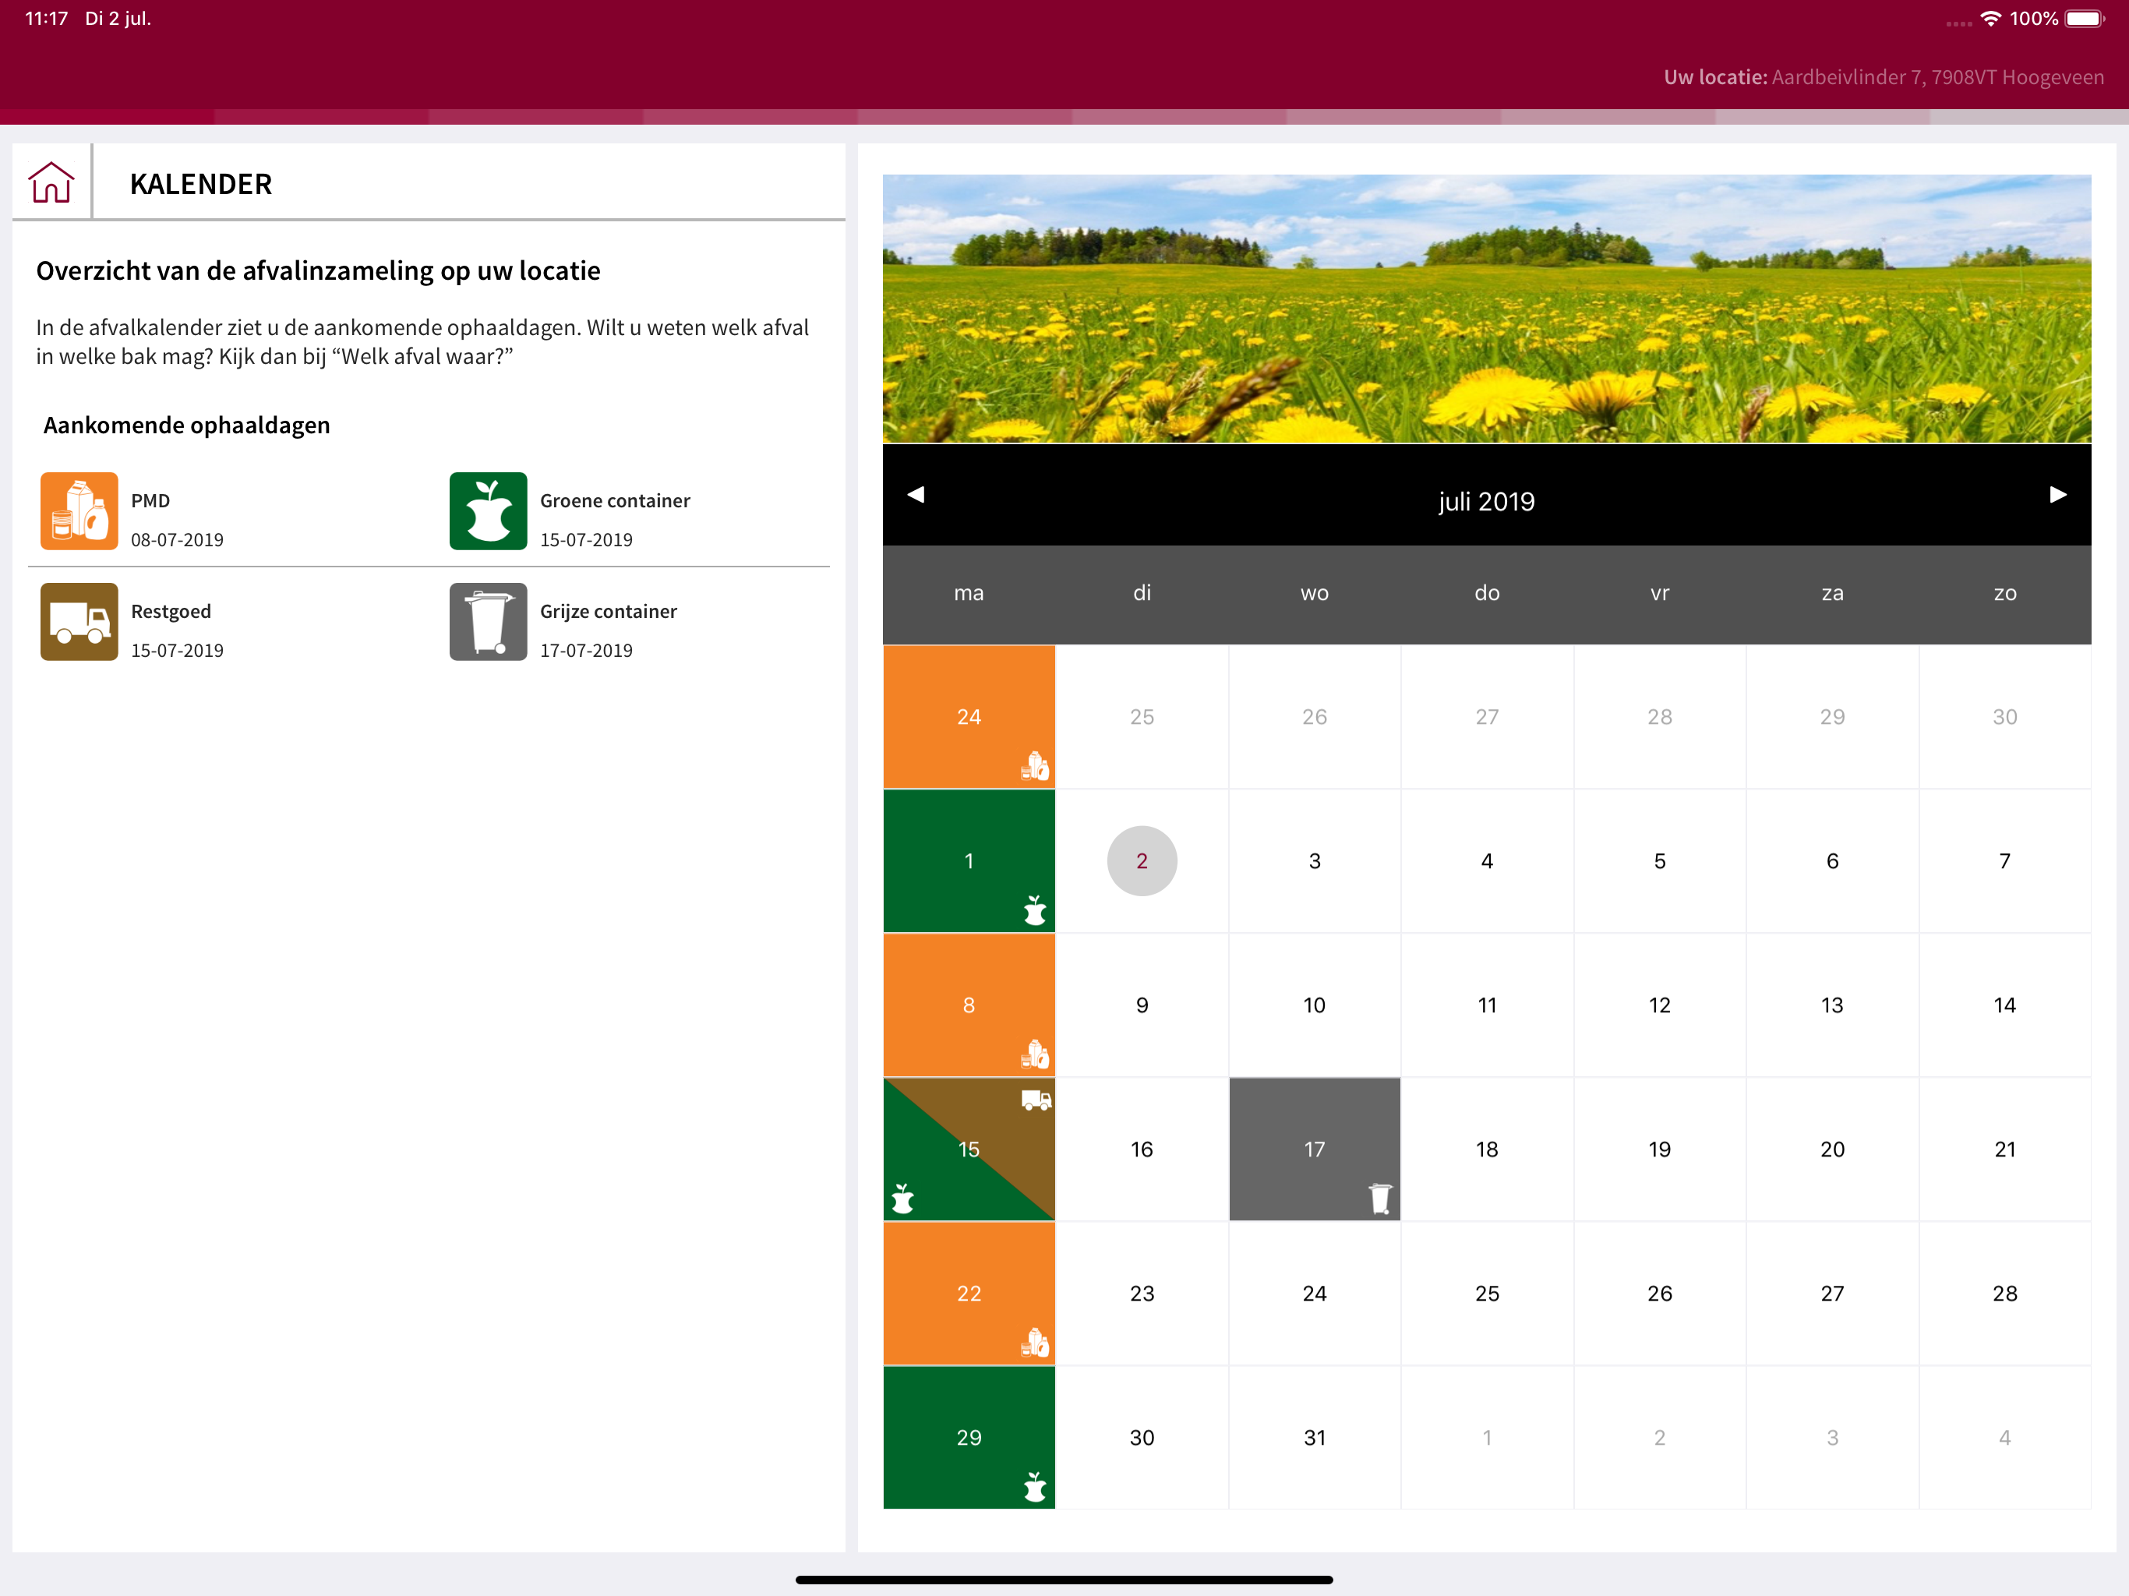Tap the KALENDER page title
Viewport: 2129px width, 1596px height.
[x=200, y=184]
